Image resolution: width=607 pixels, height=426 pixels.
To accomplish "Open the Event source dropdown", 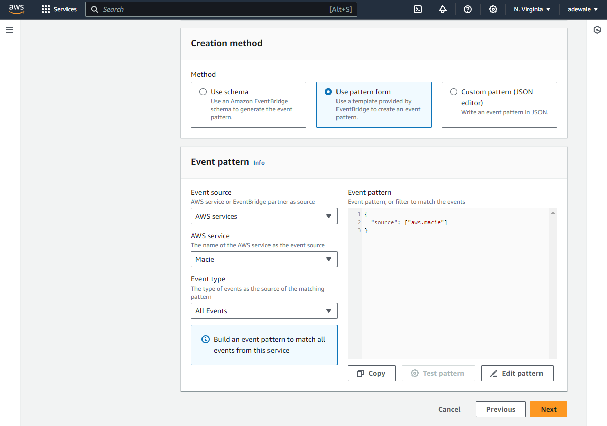I will click(x=264, y=216).
